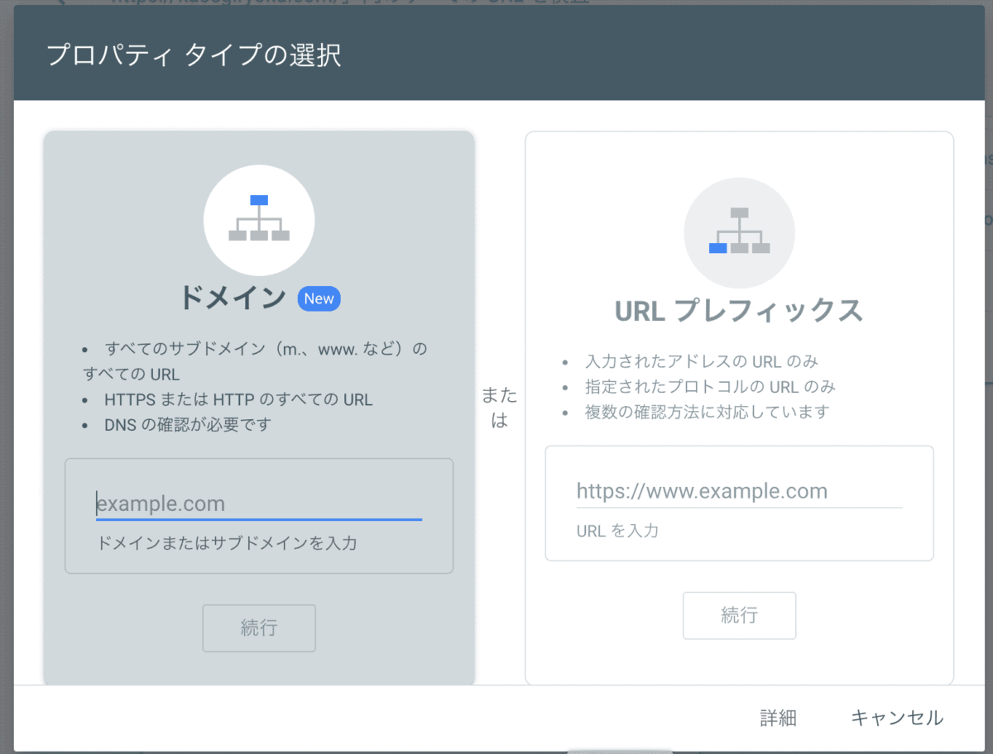Click the blue New badge
Screen dimensions: 993x754
click(x=319, y=298)
